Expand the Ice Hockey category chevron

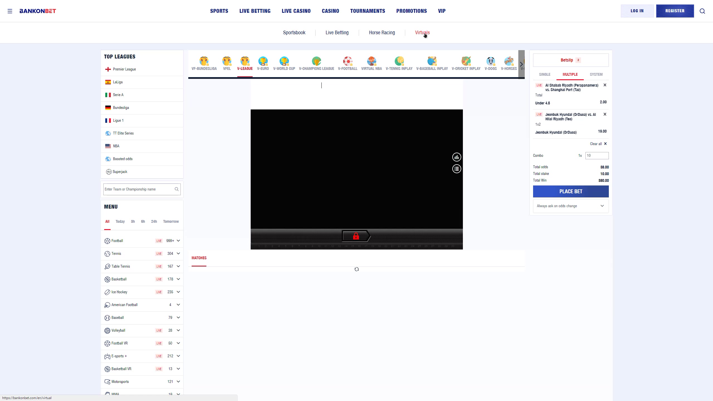[x=178, y=292]
